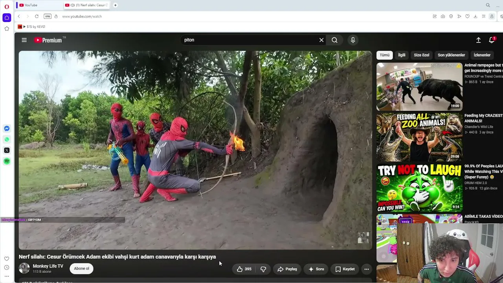Image resolution: width=503 pixels, height=283 pixels.
Task: Toggle the Opera VPN badge
Action: click(x=48, y=17)
